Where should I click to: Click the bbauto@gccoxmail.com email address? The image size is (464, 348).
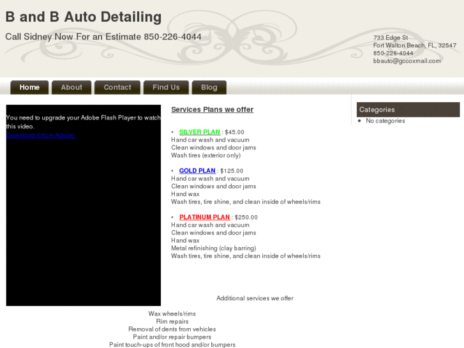tap(407, 61)
